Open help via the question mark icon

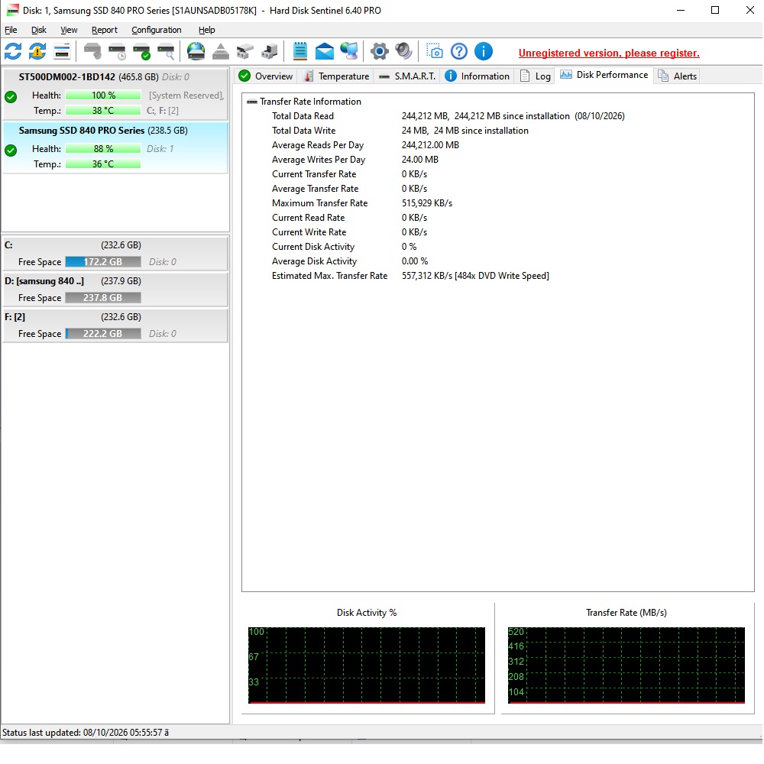(x=459, y=51)
